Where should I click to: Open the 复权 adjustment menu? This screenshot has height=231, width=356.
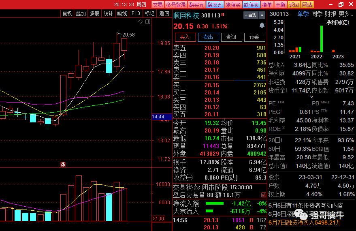[x=67, y=14]
